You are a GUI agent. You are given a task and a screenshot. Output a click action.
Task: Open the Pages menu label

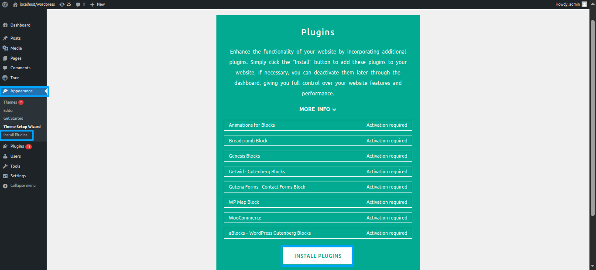tap(16, 58)
